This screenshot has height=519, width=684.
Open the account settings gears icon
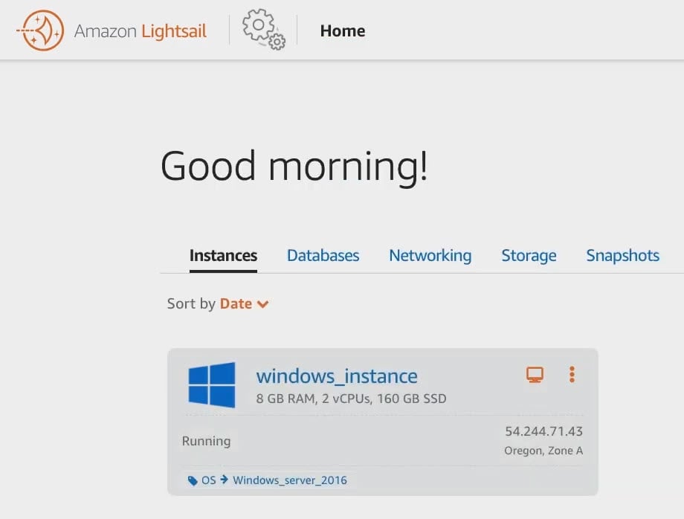click(263, 29)
